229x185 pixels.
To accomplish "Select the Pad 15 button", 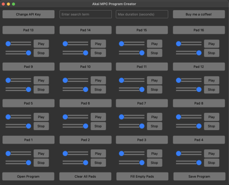I will (142, 30).
